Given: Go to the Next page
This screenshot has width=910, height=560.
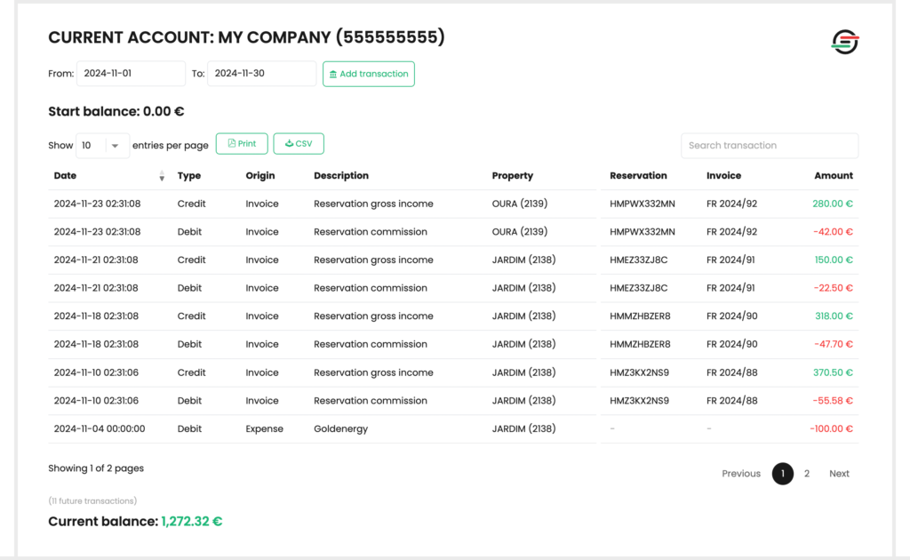Looking at the screenshot, I should (x=839, y=474).
